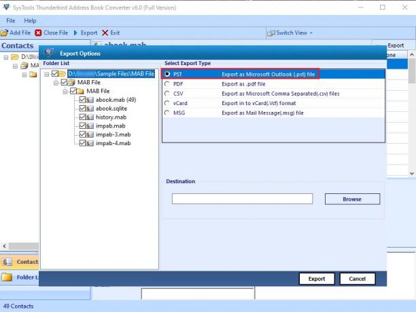Select the Sample Files\MAB File path row
The width and height of the screenshot is (416, 312).
point(111,73)
